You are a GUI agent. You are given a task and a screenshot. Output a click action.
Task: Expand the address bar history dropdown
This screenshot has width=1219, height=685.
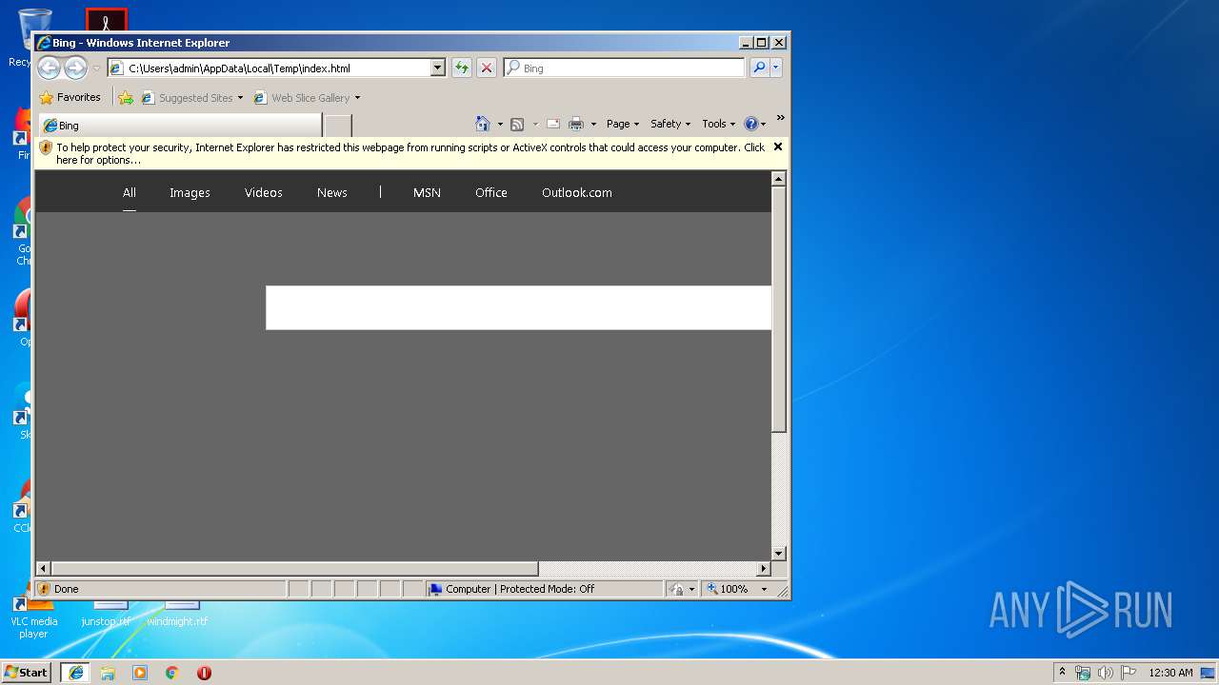(438, 68)
